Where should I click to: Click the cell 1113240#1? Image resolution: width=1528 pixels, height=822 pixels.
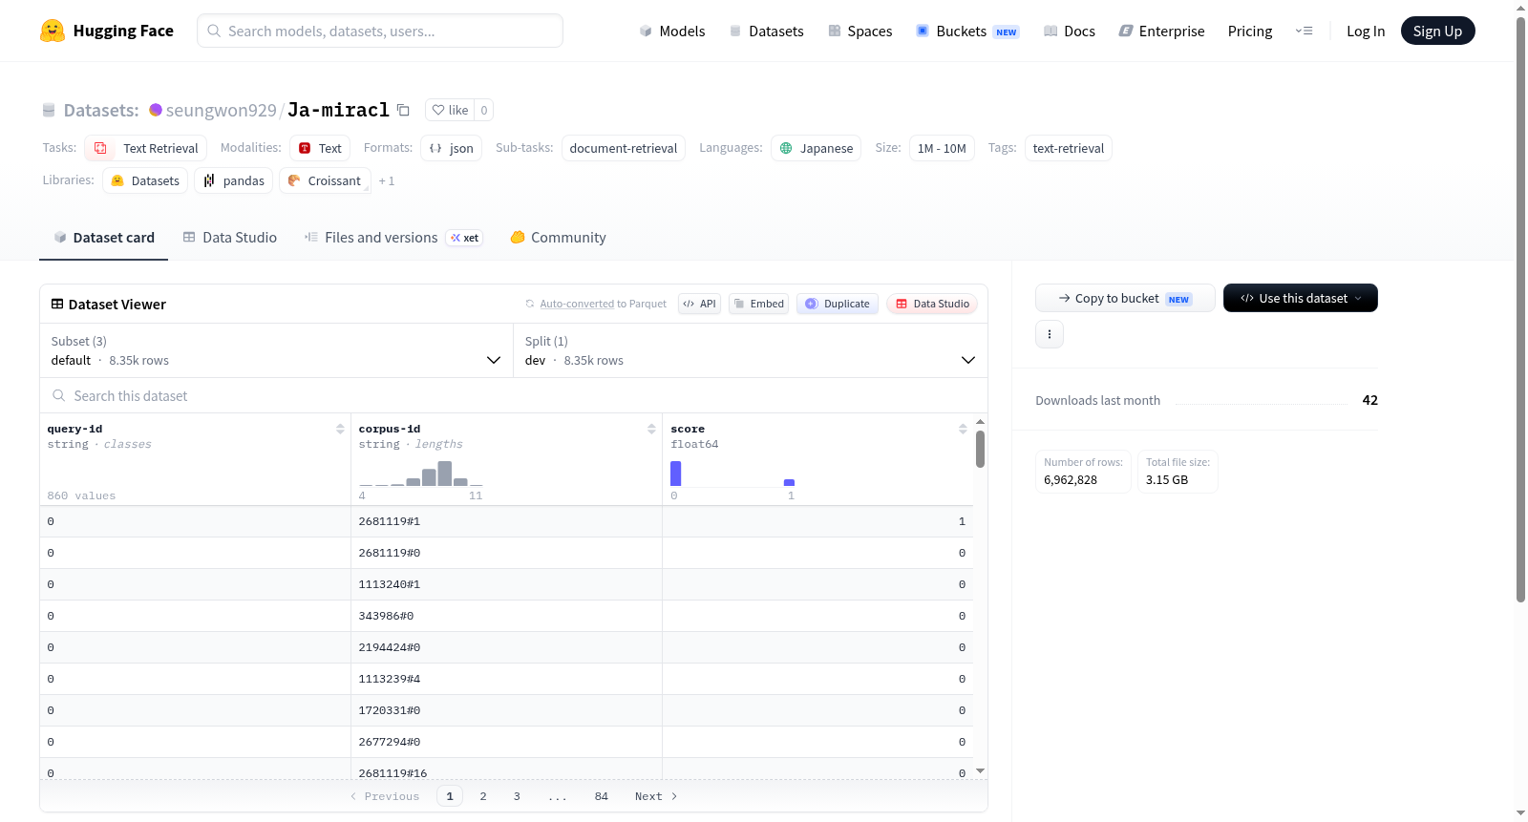(506, 584)
